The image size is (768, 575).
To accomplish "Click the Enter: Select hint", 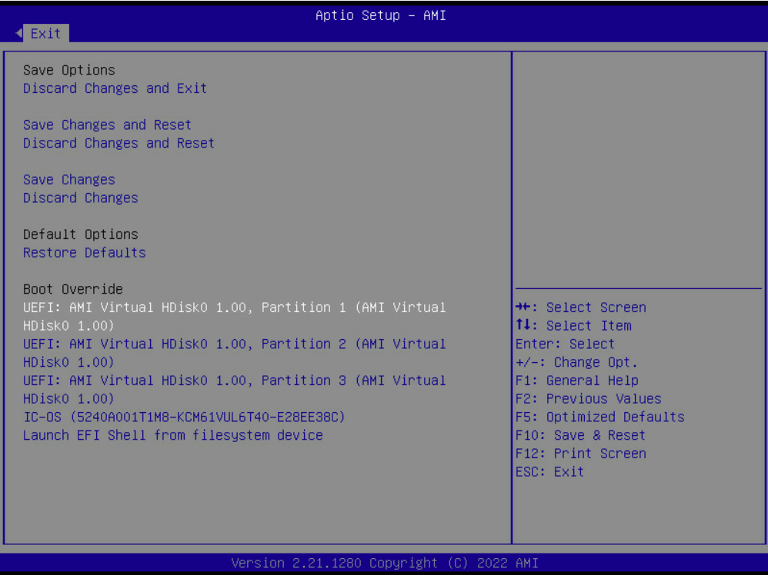I will pyautogui.click(x=565, y=344).
